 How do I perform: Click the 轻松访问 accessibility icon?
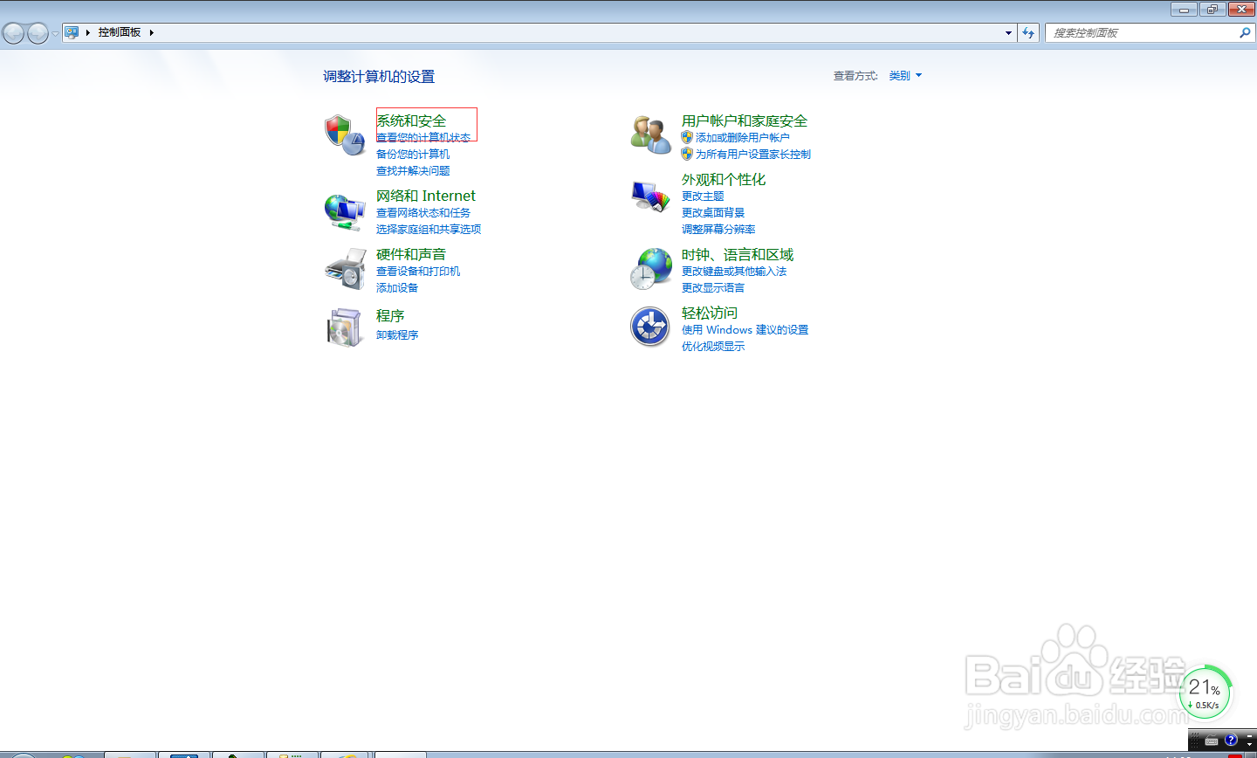[x=649, y=326]
